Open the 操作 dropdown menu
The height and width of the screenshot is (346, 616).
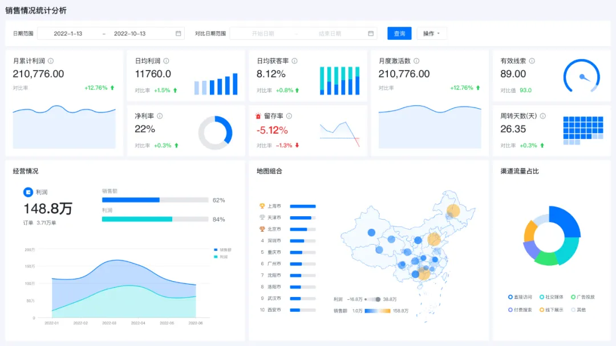(432, 34)
